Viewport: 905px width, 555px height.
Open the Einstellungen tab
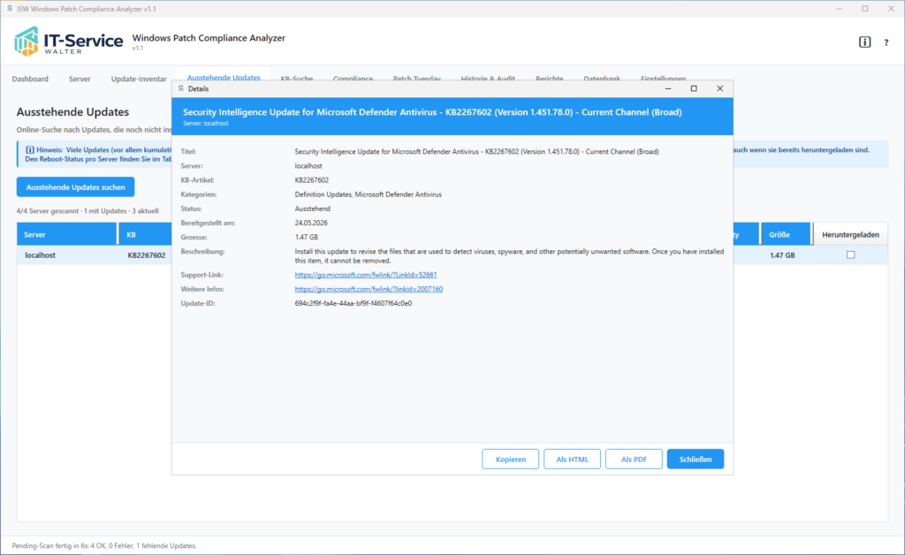coord(663,79)
